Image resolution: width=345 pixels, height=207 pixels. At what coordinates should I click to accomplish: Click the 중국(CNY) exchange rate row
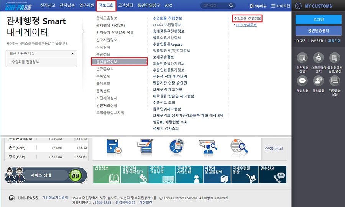coord(47,148)
